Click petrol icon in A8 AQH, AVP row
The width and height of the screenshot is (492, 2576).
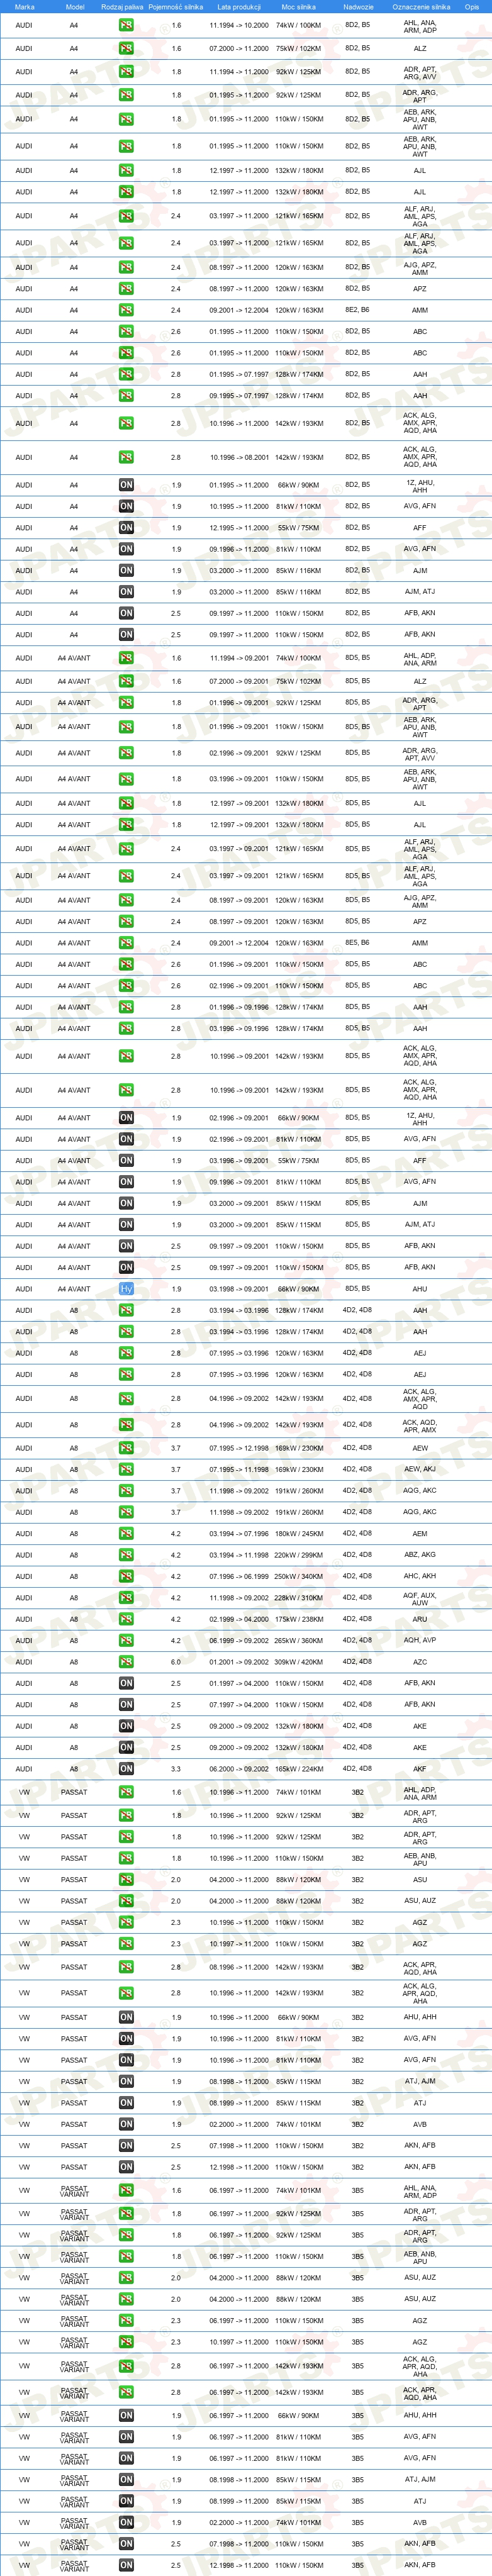point(126,1641)
